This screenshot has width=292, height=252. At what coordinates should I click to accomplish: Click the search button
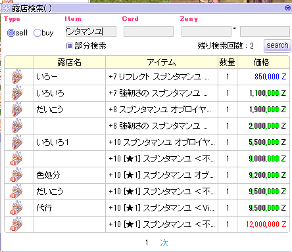coord(278,45)
